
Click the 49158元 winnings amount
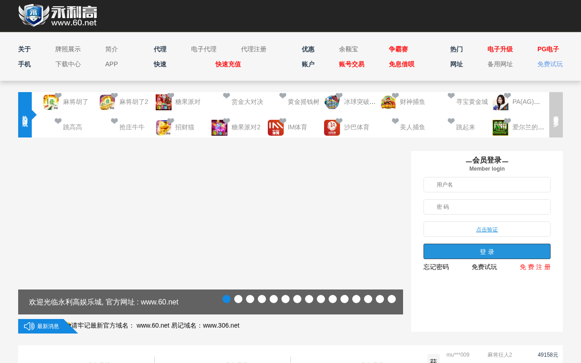pos(548,355)
